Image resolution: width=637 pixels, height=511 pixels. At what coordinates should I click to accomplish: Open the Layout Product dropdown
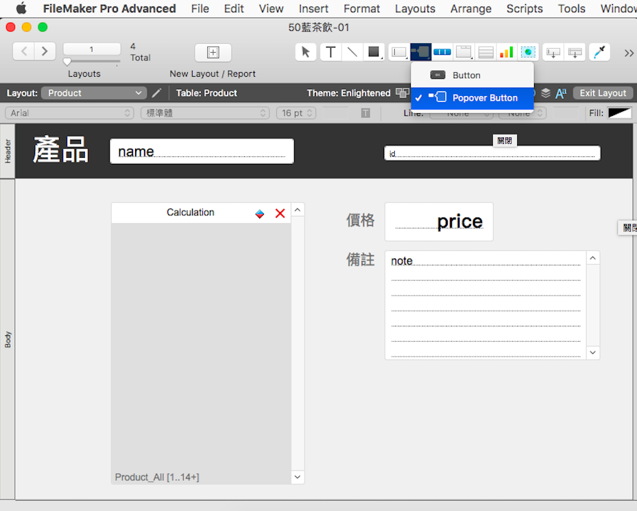(x=94, y=93)
